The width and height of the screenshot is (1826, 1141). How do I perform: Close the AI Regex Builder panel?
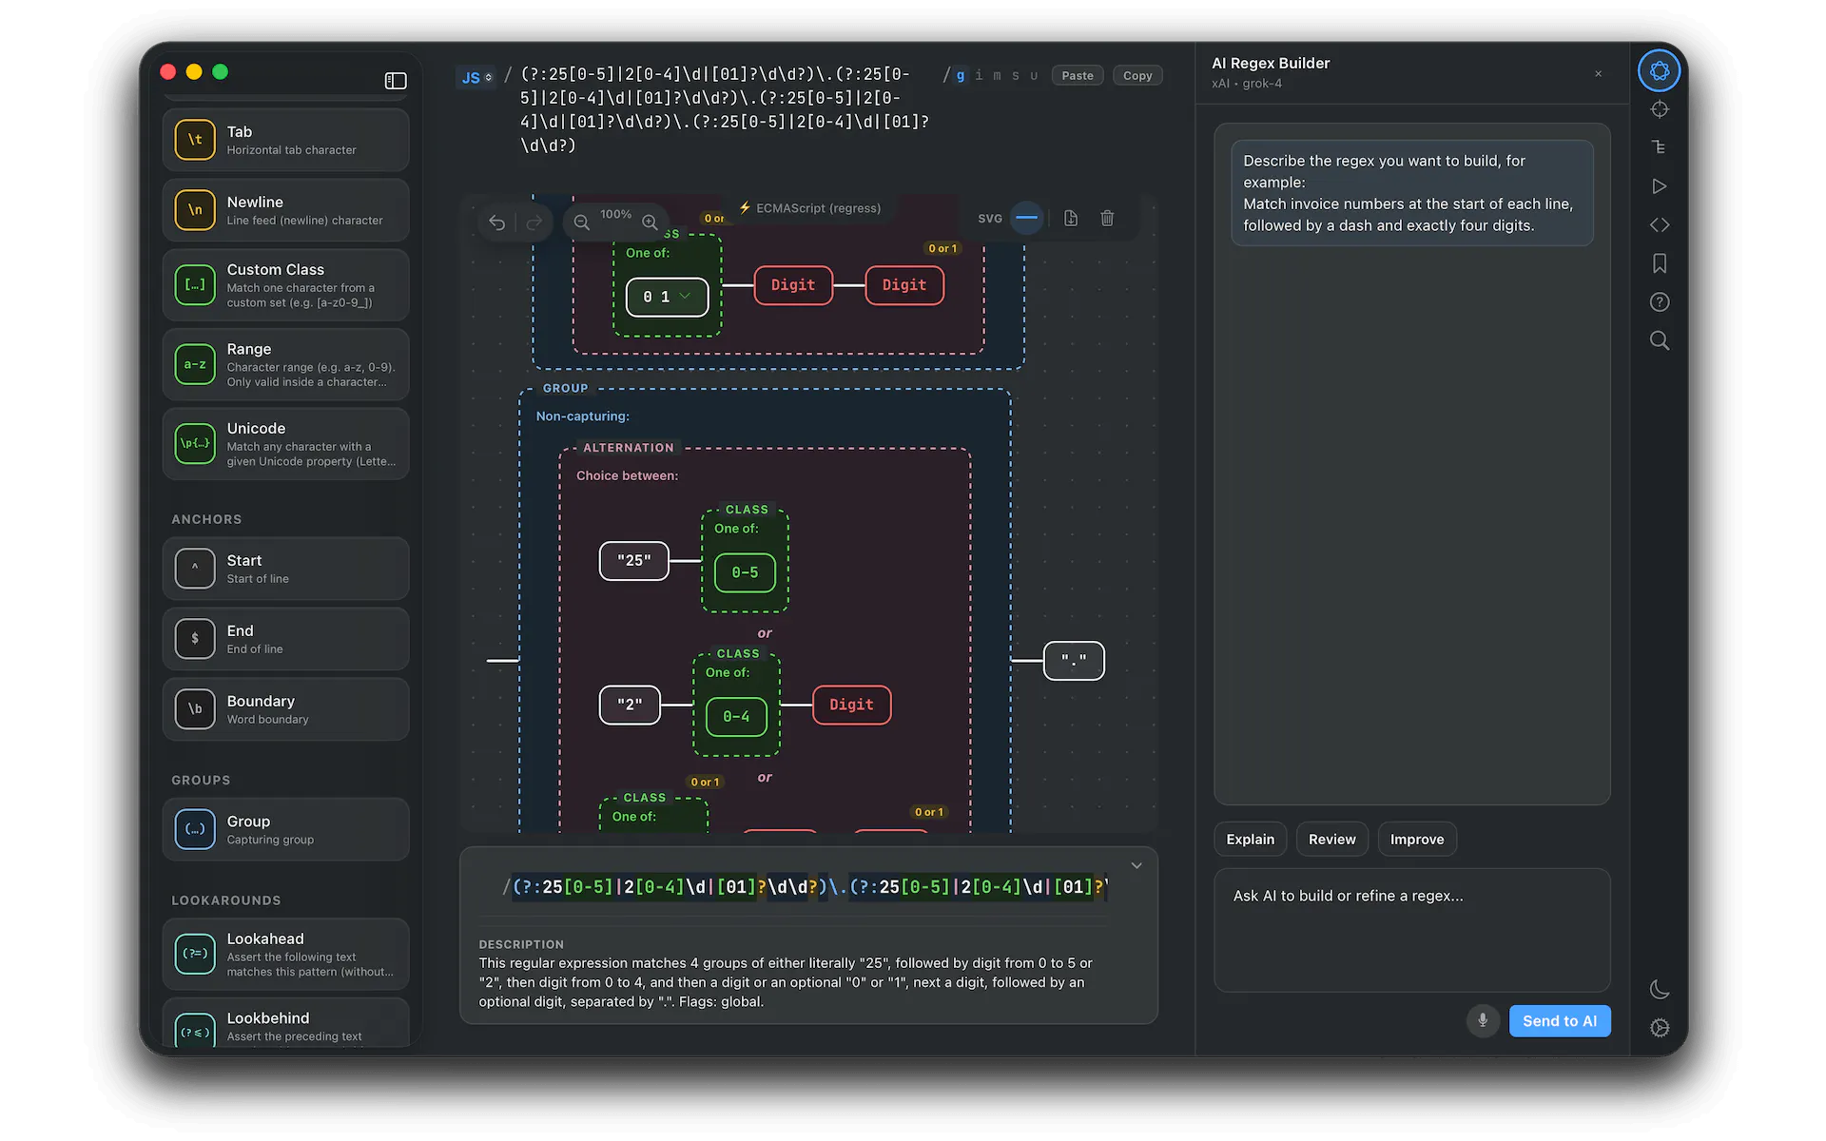(1599, 73)
